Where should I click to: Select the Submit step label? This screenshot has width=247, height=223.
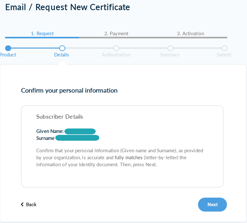[x=224, y=55]
